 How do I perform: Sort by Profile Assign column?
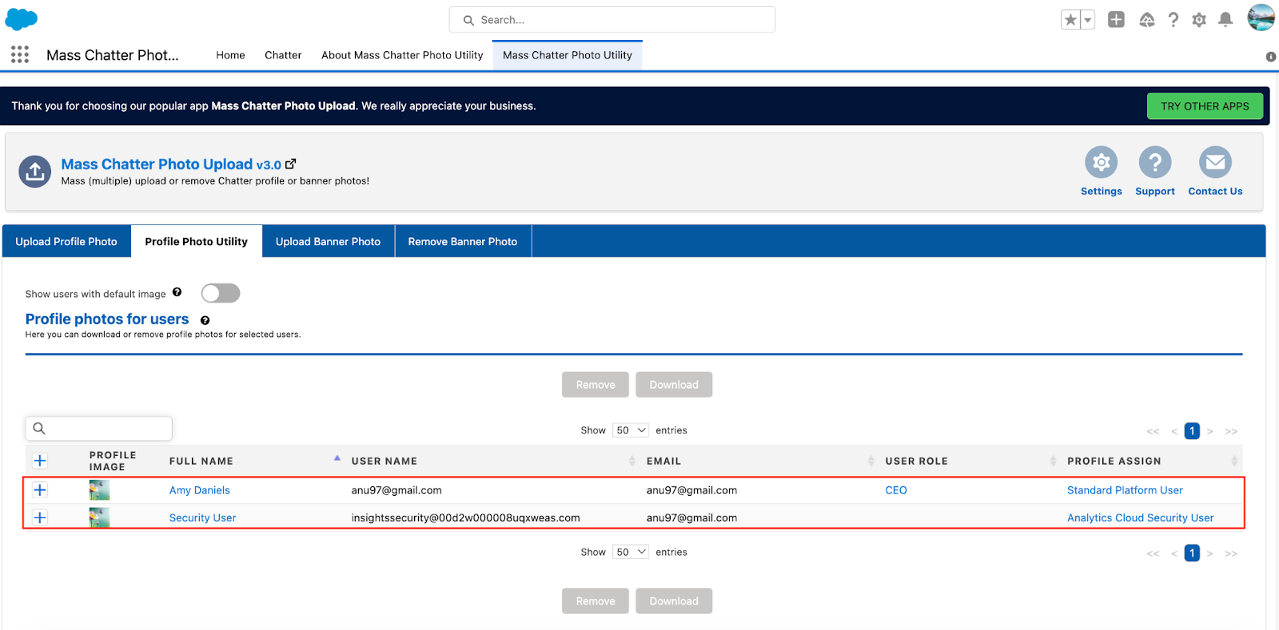pos(1234,461)
